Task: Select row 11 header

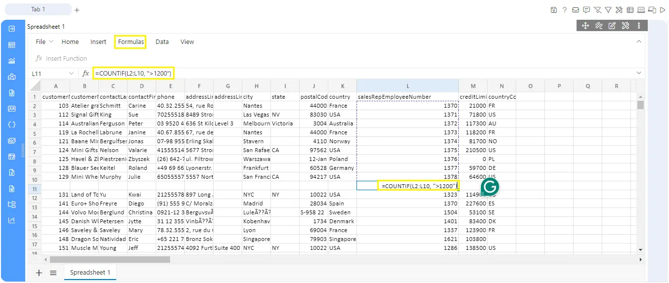Action: pyautogui.click(x=35, y=190)
